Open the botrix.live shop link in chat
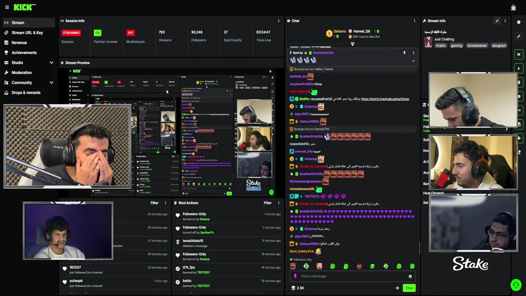Image resolution: width=526 pixels, height=296 pixels. (385, 99)
